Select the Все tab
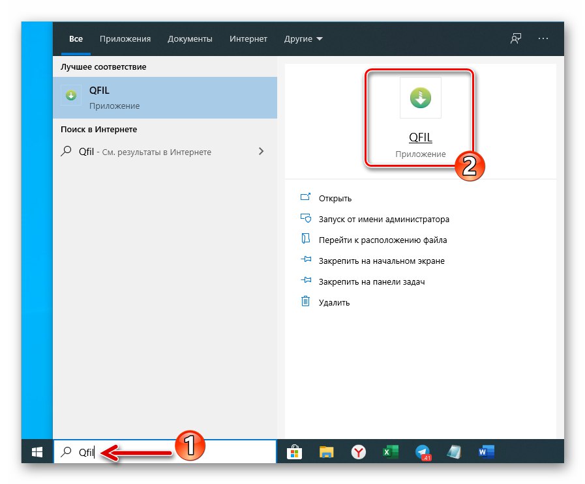The width and height of the screenshot is (585, 484). tap(76, 38)
